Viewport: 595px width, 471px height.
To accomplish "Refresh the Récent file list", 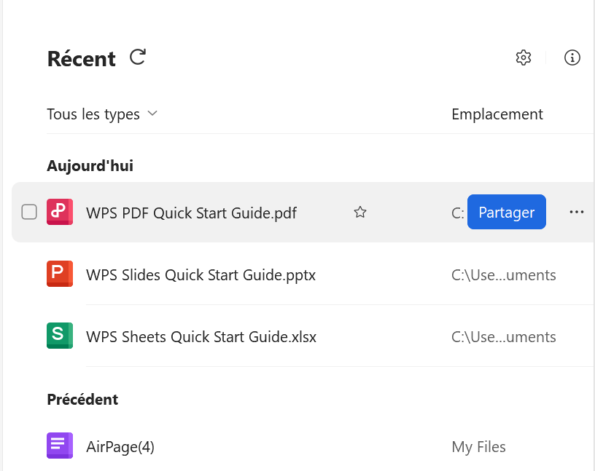I will click(137, 57).
